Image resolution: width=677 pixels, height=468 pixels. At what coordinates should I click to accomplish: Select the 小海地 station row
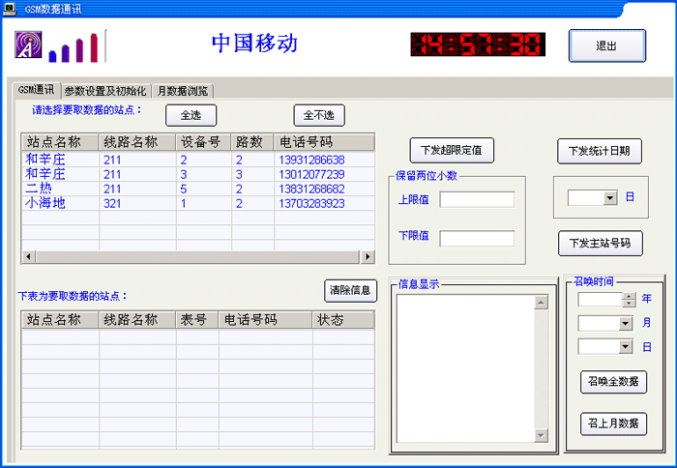tap(198, 203)
